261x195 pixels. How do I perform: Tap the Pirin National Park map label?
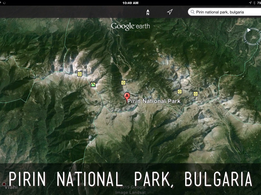pos(154,101)
